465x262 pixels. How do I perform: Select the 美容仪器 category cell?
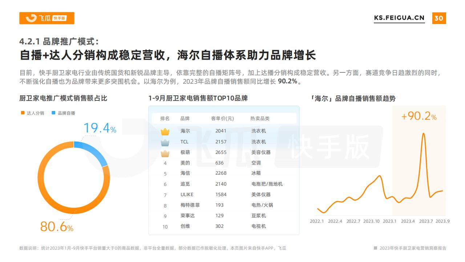coord(261,152)
